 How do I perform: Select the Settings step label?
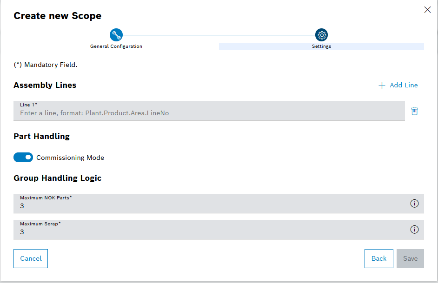click(321, 46)
